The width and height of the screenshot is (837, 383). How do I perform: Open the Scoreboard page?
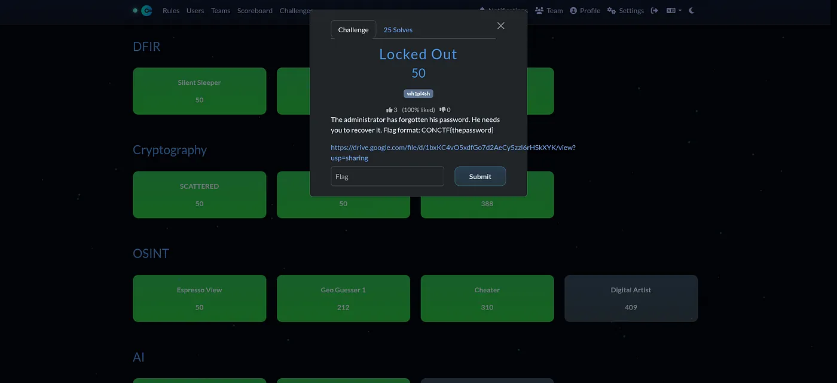point(255,11)
